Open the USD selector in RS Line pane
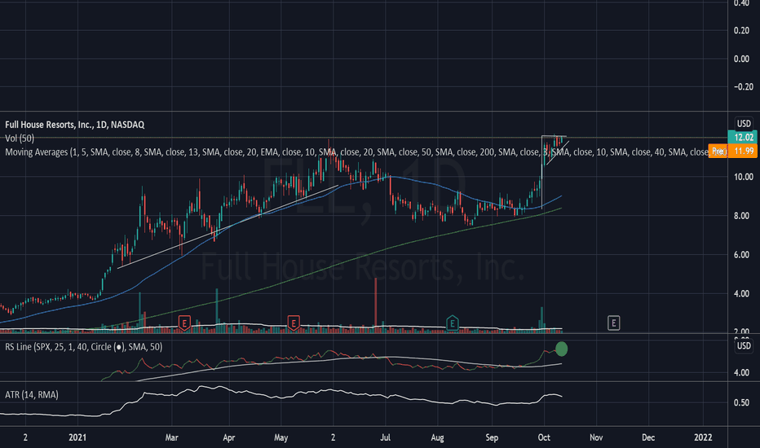 pyautogui.click(x=744, y=346)
